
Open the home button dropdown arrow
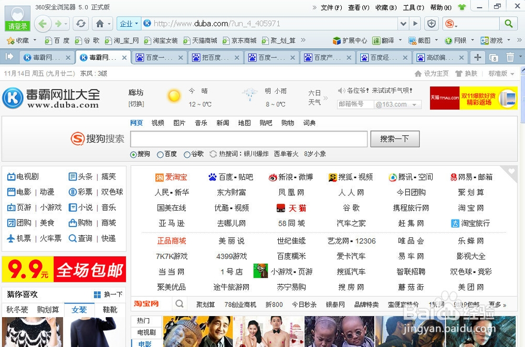pyautogui.click(x=109, y=24)
